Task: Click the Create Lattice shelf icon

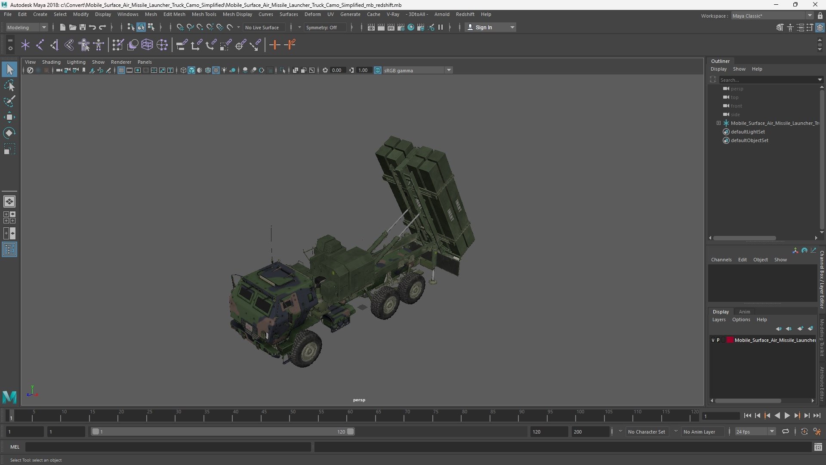Action: tap(147, 45)
